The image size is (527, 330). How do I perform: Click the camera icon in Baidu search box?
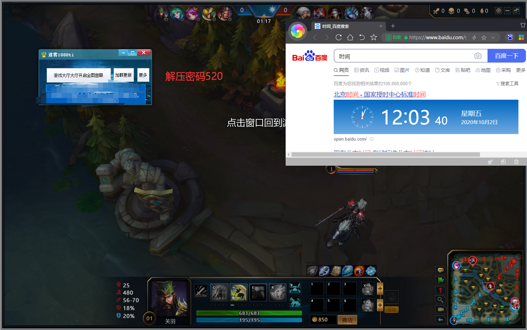point(478,56)
